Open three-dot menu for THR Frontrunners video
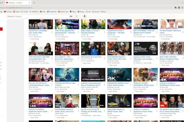Screen dimensions: 184x122 click(x=52, y=58)
